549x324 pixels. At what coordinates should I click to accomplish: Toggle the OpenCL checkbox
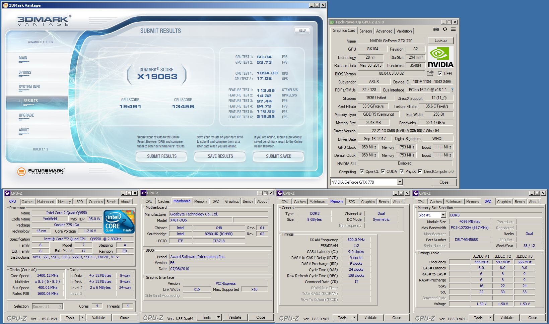pos(362,172)
